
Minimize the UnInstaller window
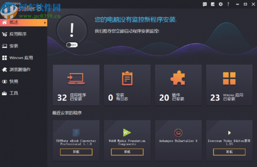pyautogui.click(x=237, y=4)
